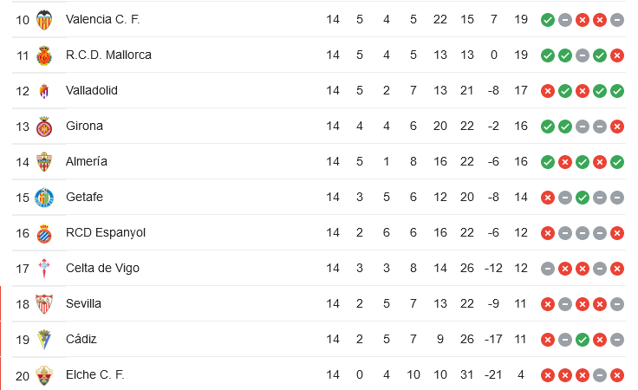Click the Getafe club crest
Image resolution: width=638 pixels, height=390 pixels.
[x=44, y=198]
